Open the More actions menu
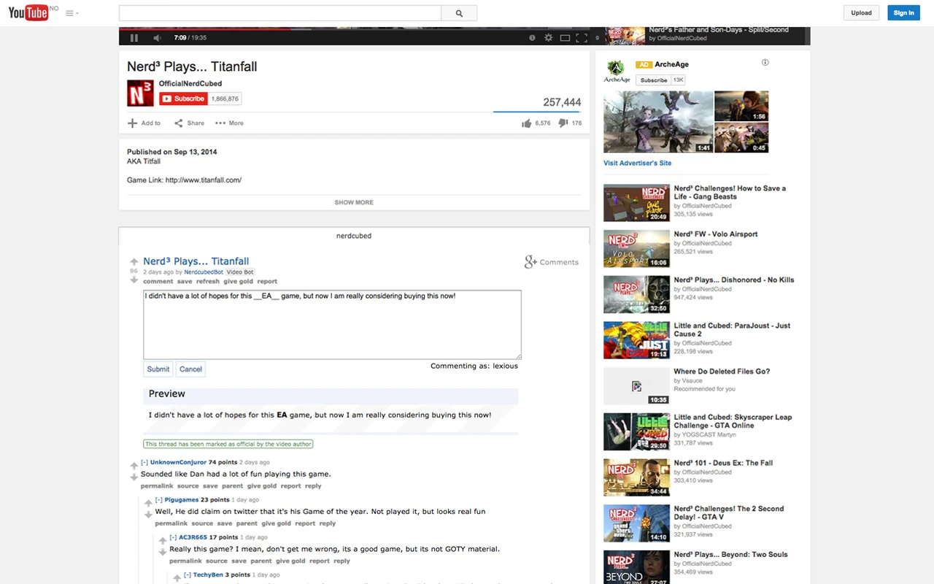The width and height of the screenshot is (934, 584). click(x=229, y=123)
